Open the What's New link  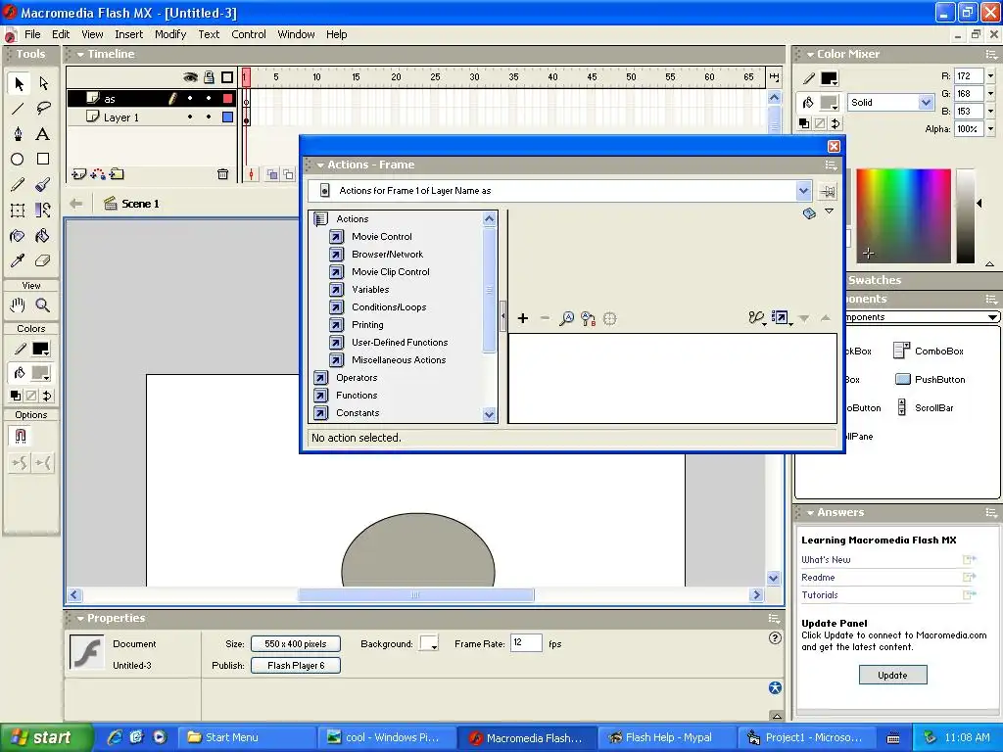tap(826, 560)
